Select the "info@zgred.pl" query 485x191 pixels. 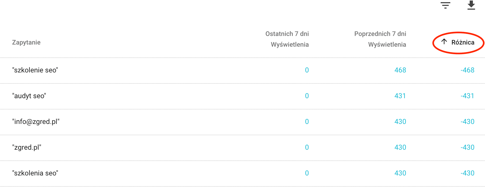36,122
